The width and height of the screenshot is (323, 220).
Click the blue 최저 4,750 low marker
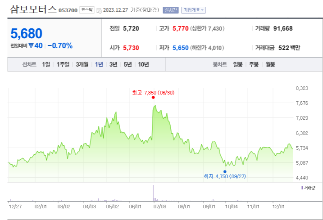click(x=225, y=172)
